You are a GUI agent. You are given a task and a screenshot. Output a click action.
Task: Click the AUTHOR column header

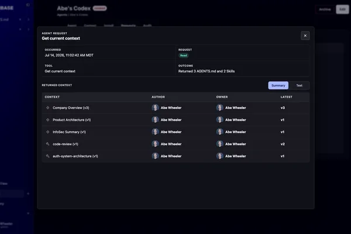158,97
